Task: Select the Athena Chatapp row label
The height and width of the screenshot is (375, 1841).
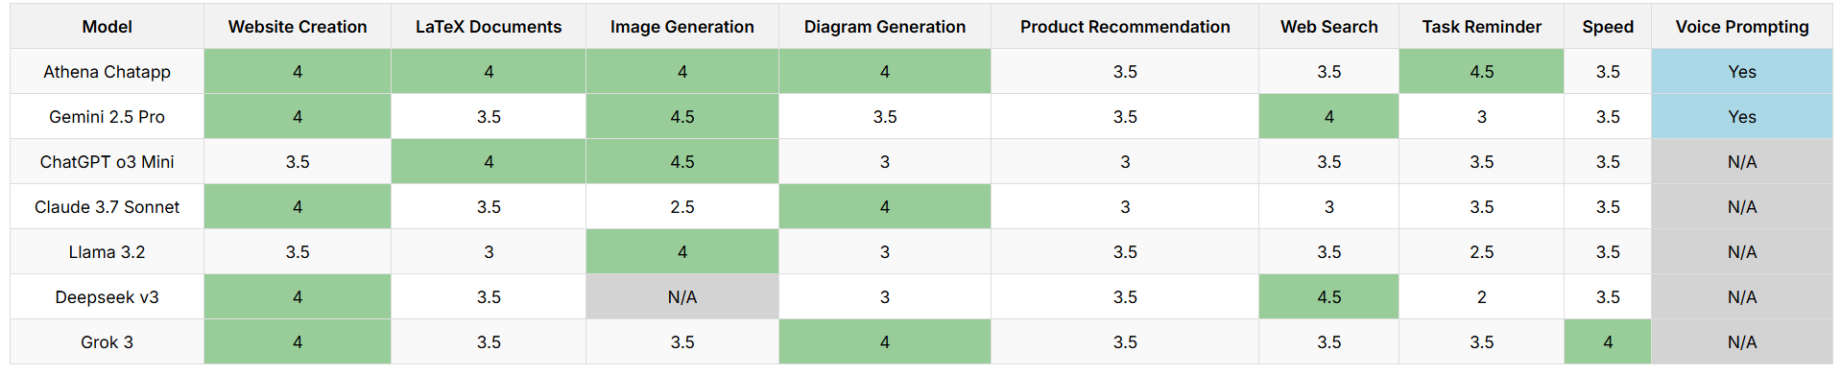Action: coord(107,72)
